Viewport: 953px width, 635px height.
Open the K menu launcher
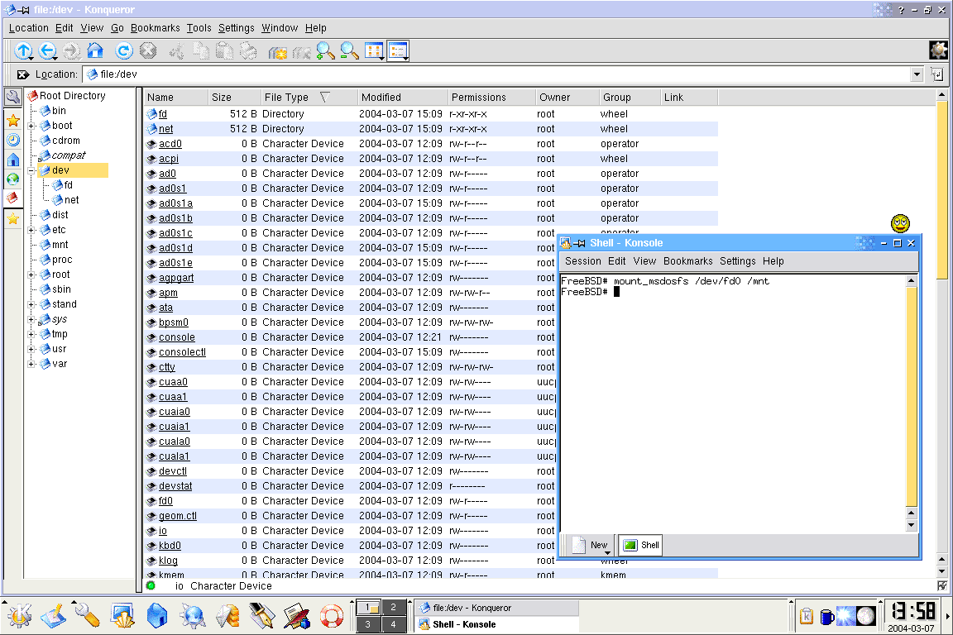tap(20, 616)
